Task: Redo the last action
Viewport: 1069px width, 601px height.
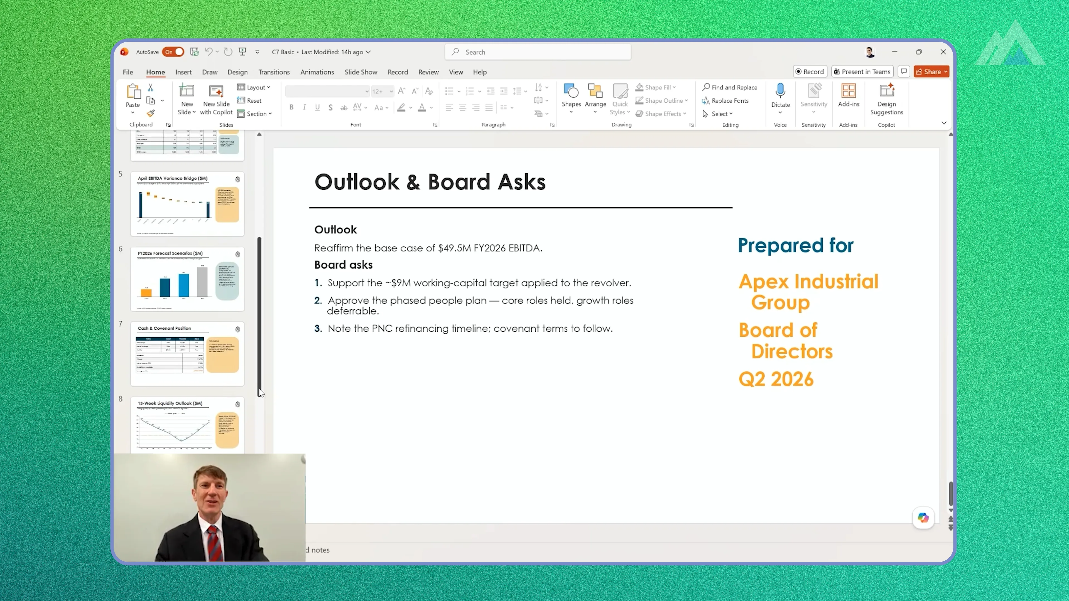Action: (228, 52)
